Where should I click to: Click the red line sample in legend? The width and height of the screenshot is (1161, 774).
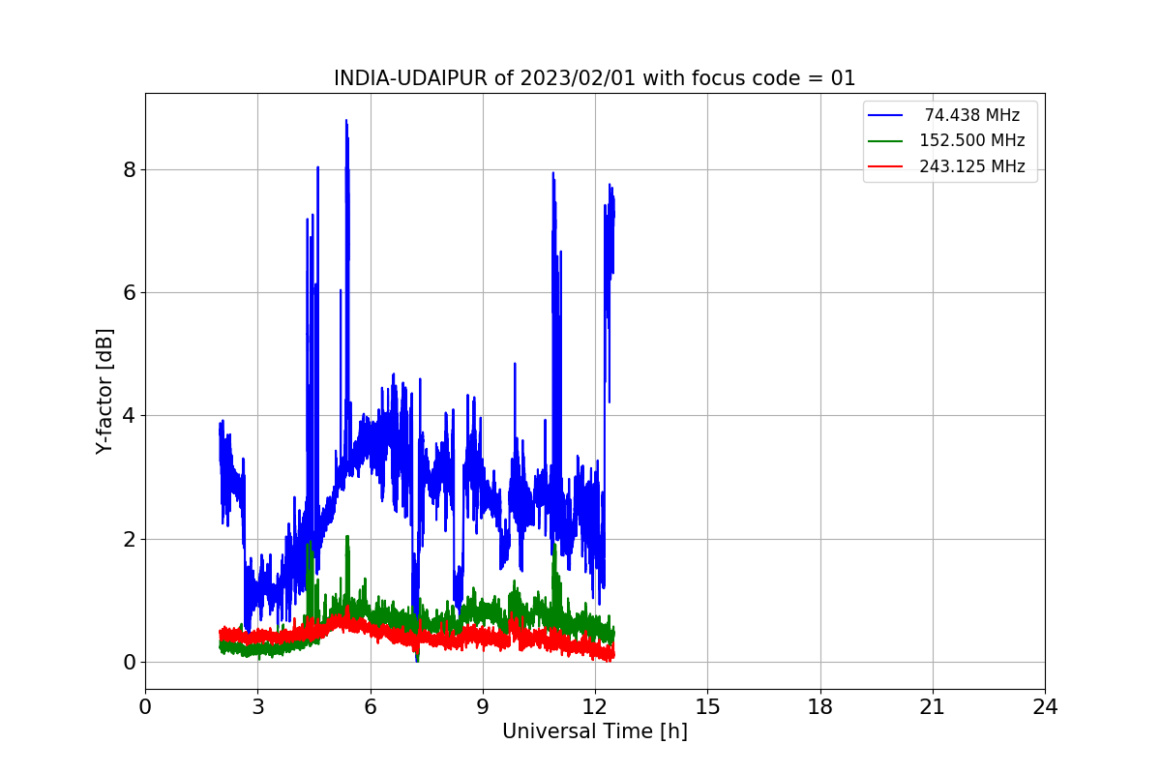tap(885, 166)
